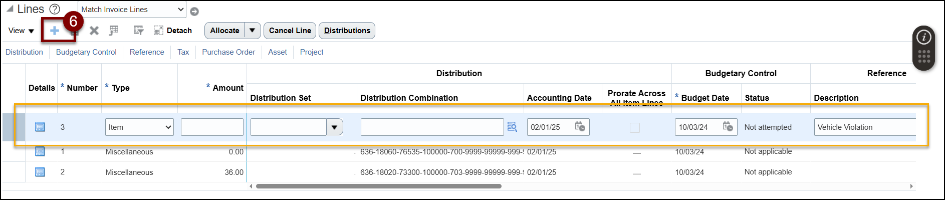
Task: Open Budget Date calendar picker
Action: (728, 127)
